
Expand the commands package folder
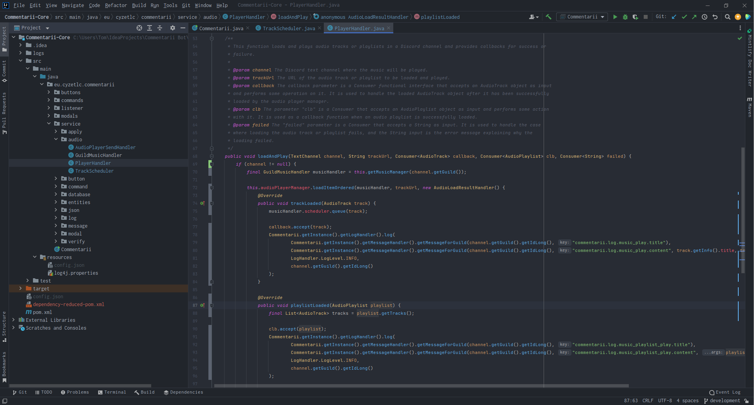(49, 100)
